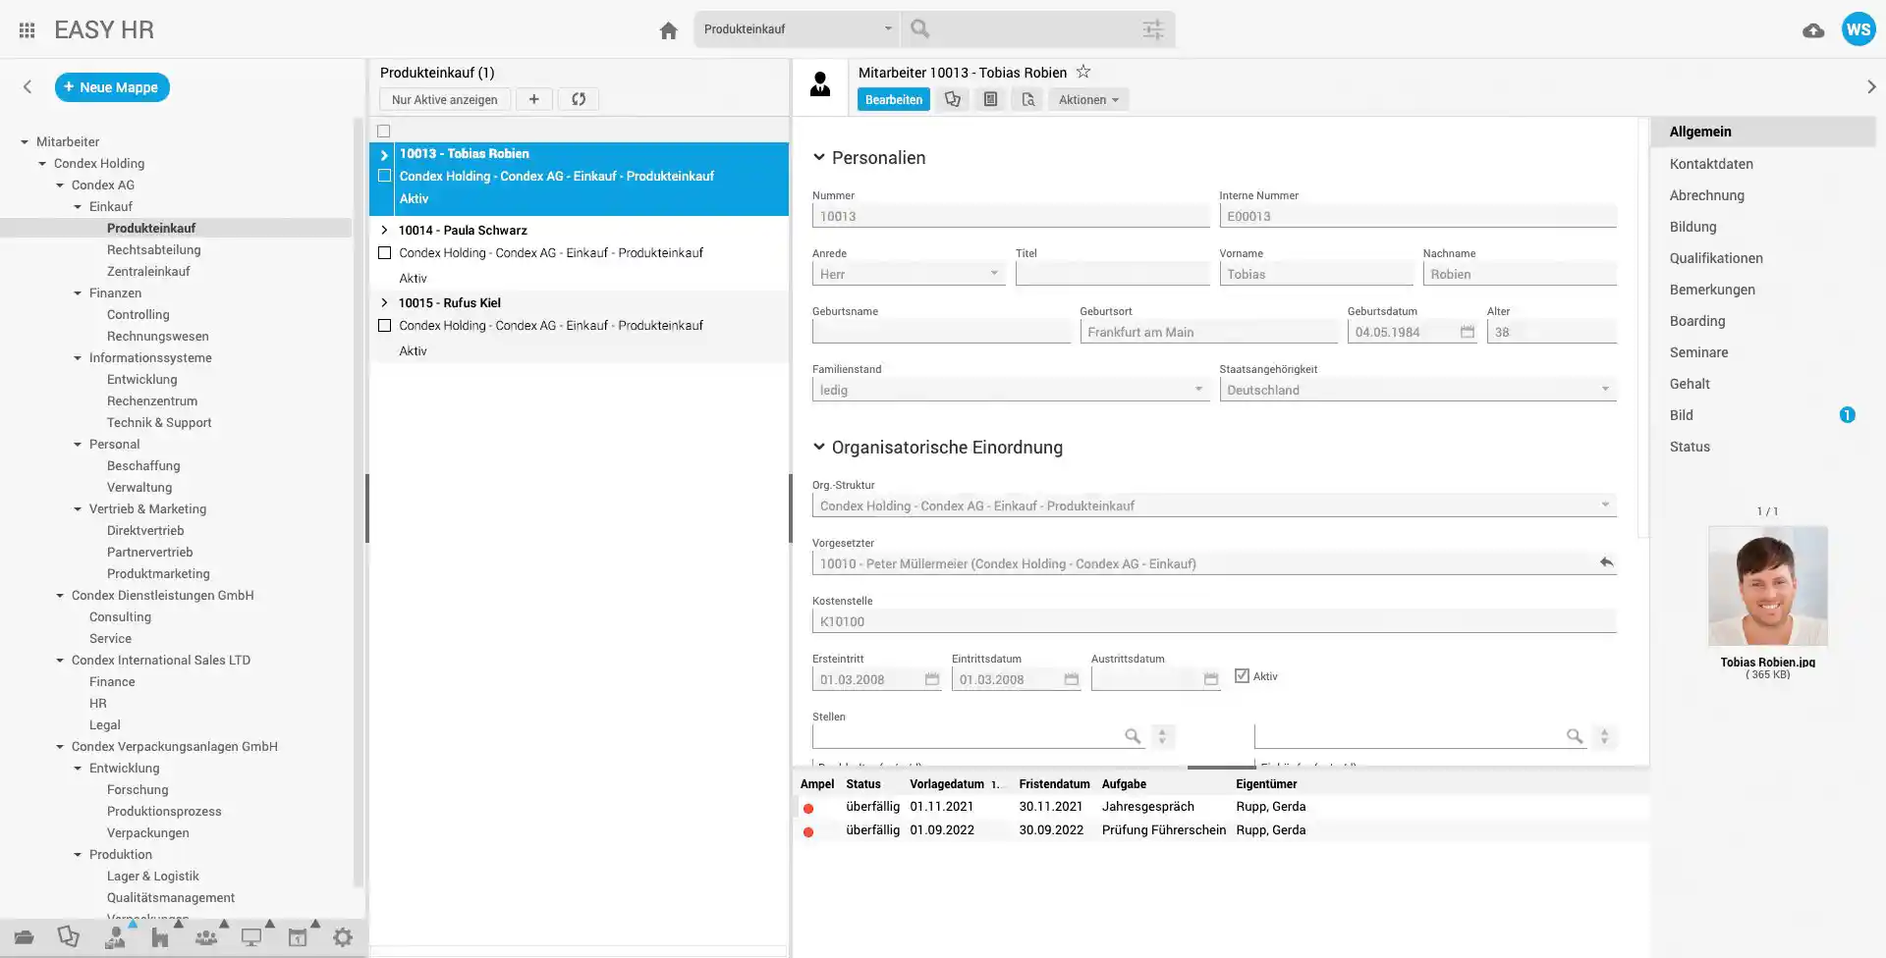
Task: Refresh the Produkteinkauf list
Action: 579,99
